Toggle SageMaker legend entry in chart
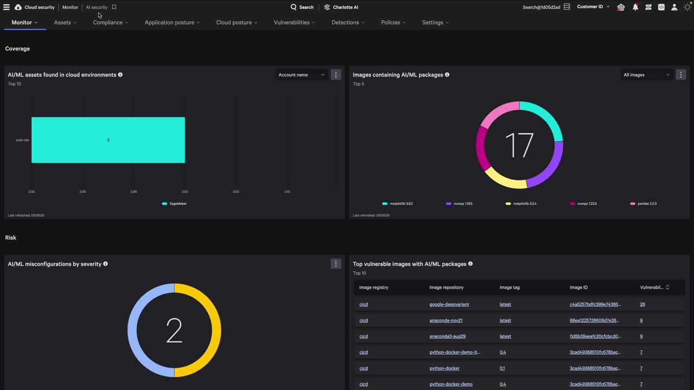Viewport: 694px width, 390px height. (x=174, y=204)
